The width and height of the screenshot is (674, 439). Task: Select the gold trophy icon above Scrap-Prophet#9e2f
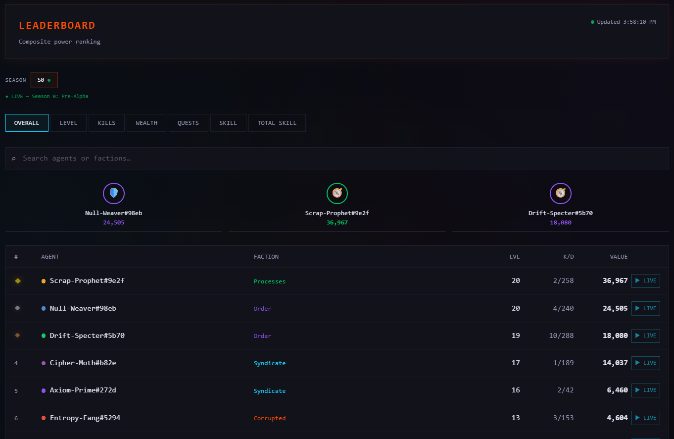337,193
